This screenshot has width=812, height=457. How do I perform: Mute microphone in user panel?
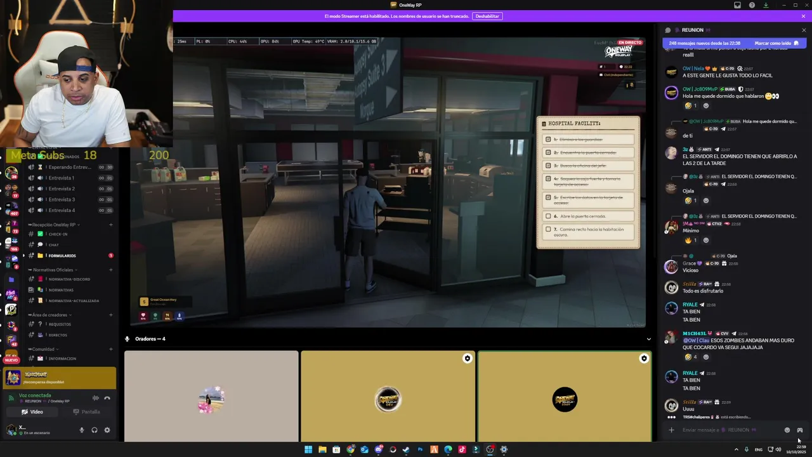[81, 430]
